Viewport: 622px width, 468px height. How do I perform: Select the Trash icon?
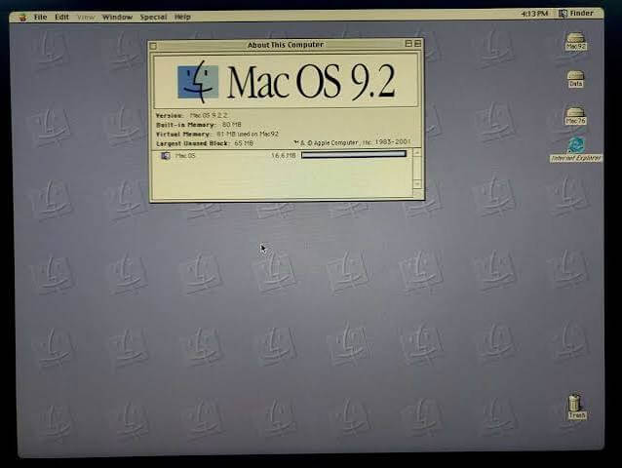click(576, 407)
